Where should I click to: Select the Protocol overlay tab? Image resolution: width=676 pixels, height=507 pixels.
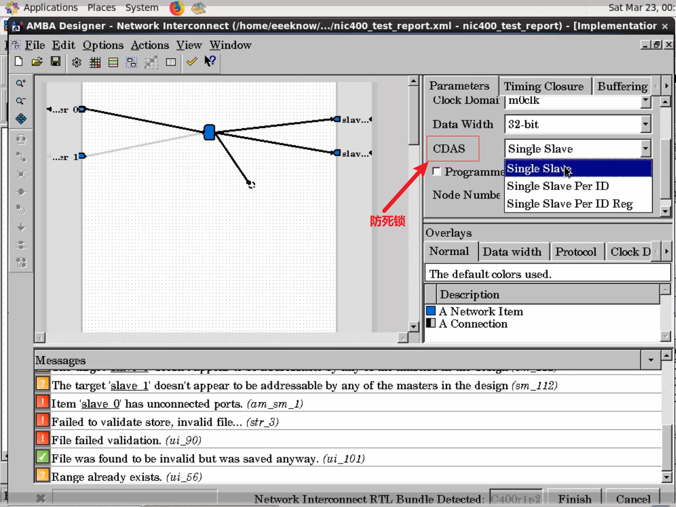click(x=576, y=252)
